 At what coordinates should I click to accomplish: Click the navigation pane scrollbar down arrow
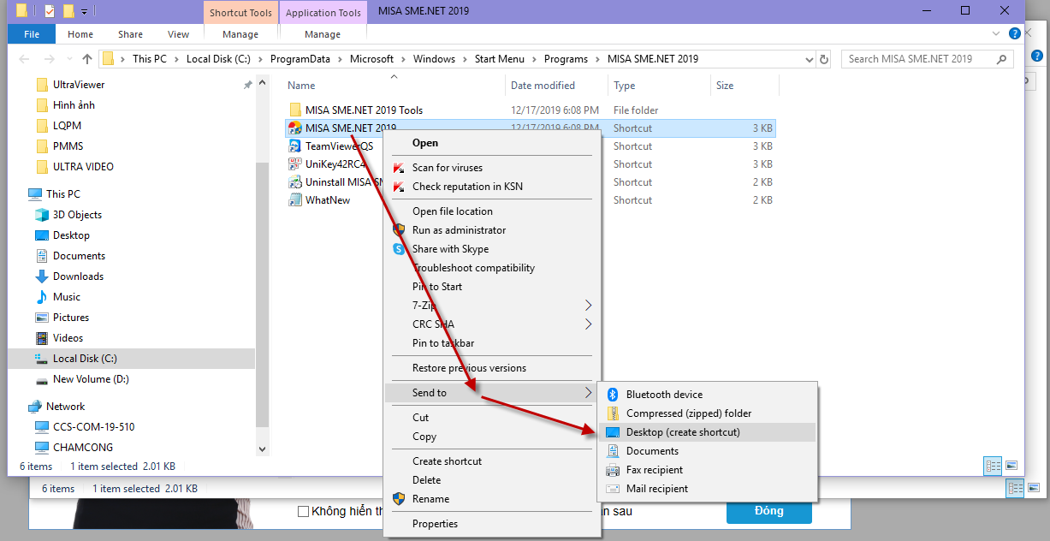pos(263,449)
